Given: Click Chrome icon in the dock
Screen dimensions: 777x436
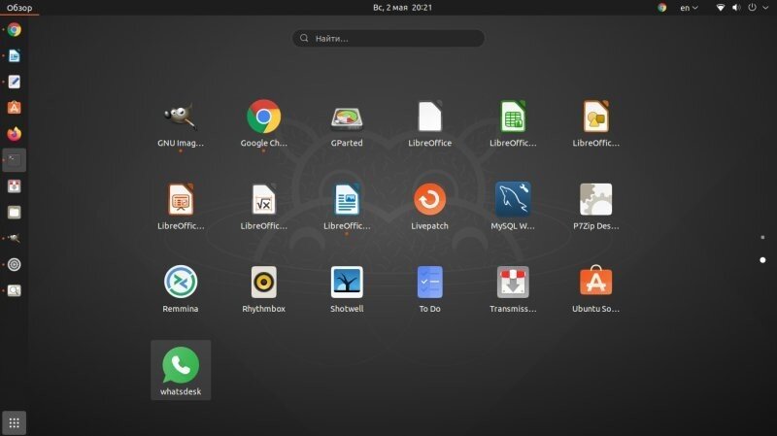Looking at the screenshot, I should [x=14, y=30].
